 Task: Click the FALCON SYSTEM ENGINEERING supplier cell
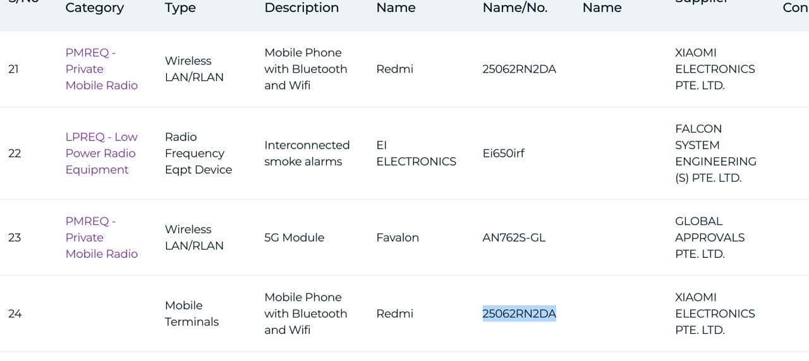pyautogui.click(x=715, y=153)
